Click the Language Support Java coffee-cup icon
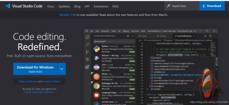229x105 pixels. pos(96,95)
